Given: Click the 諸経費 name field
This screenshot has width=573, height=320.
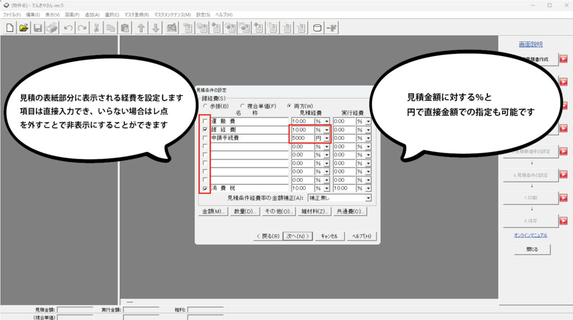Looking at the screenshot, I should click(x=249, y=130).
